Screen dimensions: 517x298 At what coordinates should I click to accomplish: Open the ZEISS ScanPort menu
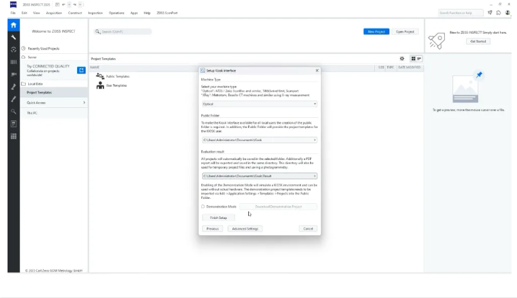(x=167, y=13)
